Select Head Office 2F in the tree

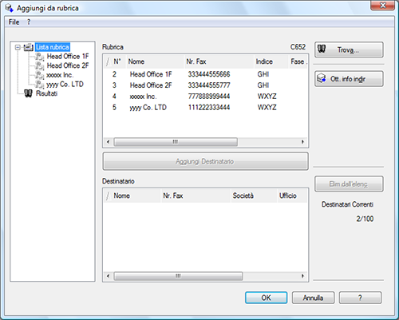[x=68, y=65]
